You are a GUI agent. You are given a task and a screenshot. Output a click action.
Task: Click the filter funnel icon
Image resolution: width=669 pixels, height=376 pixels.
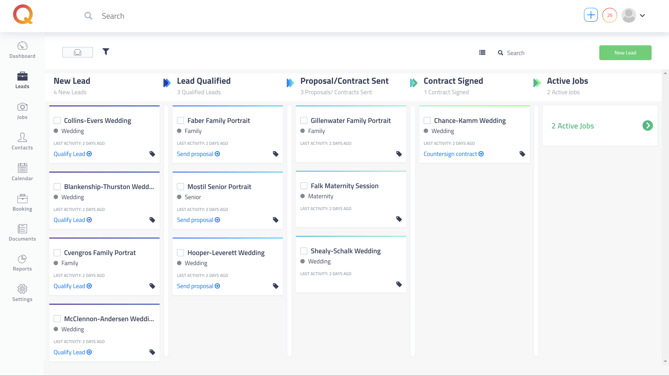tap(106, 52)
